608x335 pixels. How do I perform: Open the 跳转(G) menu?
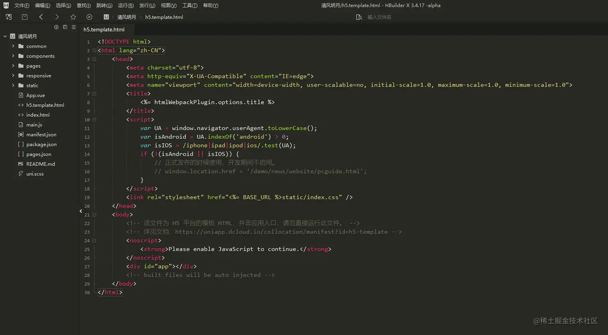[105, 5]
